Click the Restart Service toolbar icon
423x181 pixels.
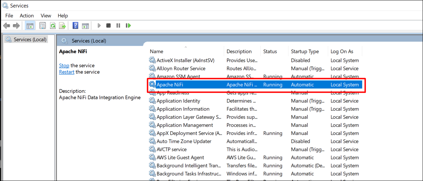[x=128, y=26]
